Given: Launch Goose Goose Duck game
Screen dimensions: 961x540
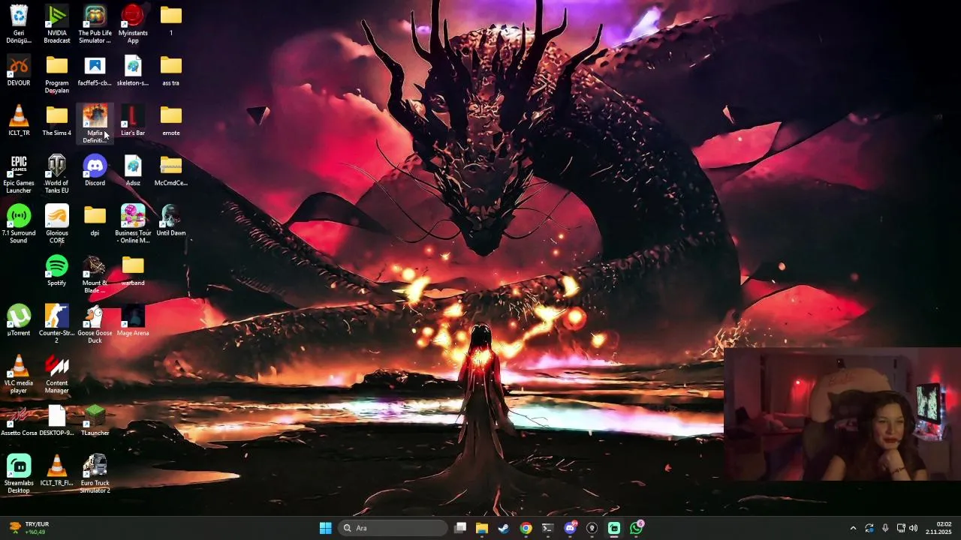Looking at the screenshot, I should [x=95, y=323].
